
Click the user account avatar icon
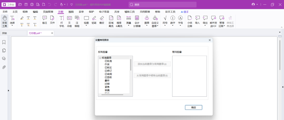coord(253,5)
